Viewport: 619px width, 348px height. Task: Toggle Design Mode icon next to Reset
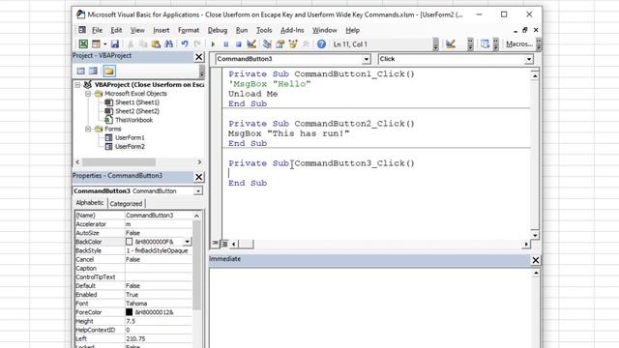[x=251, y=44]
